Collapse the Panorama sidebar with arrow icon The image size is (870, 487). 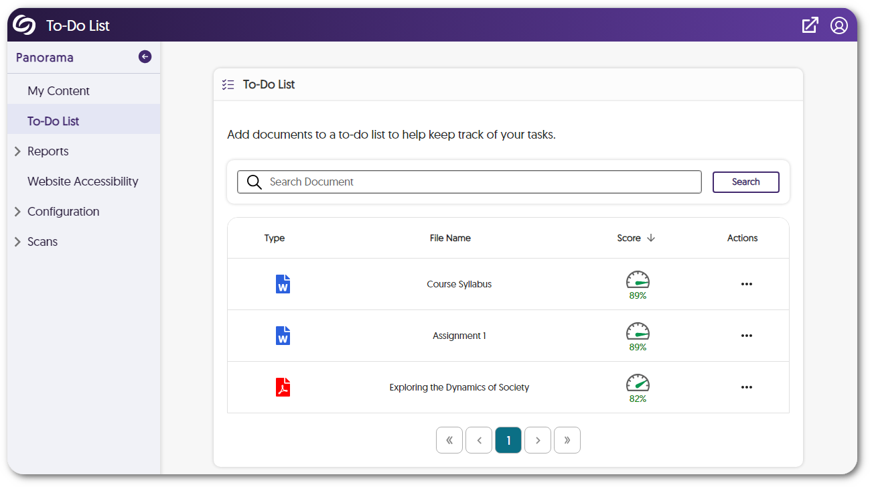[x=145, y=57]
